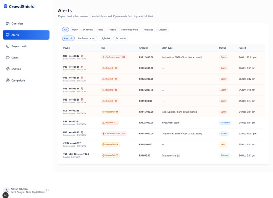Image resolution: width=273 pixels, height=198 pixels.
Task: Filter alerts by Frozen status
Action: coord(112,30)
